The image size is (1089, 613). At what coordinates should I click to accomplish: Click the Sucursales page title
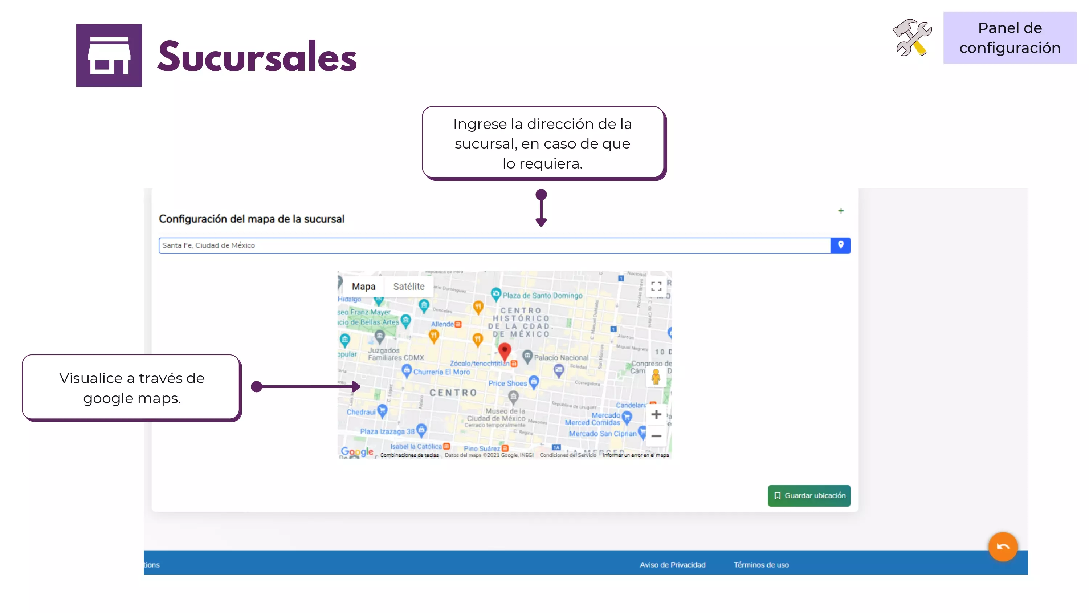pos(257,56)
